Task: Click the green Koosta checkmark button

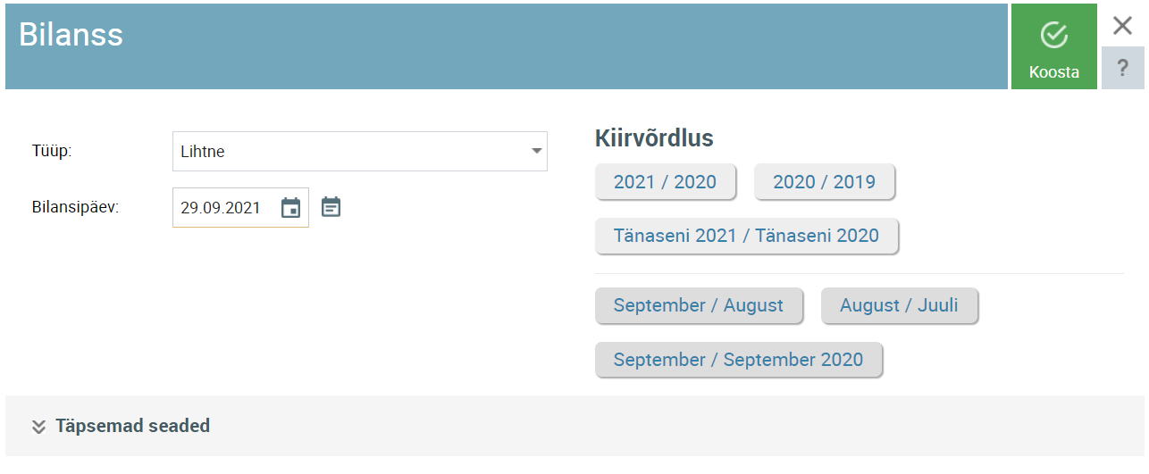Action: click(x=1054, y=46)
